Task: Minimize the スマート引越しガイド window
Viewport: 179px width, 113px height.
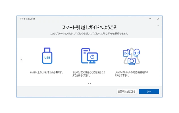Action: pyautogui.click(x=150, y=19)
